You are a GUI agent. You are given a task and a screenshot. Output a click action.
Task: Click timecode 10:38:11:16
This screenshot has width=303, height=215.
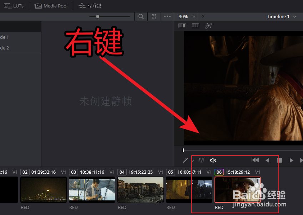(92, 172)
